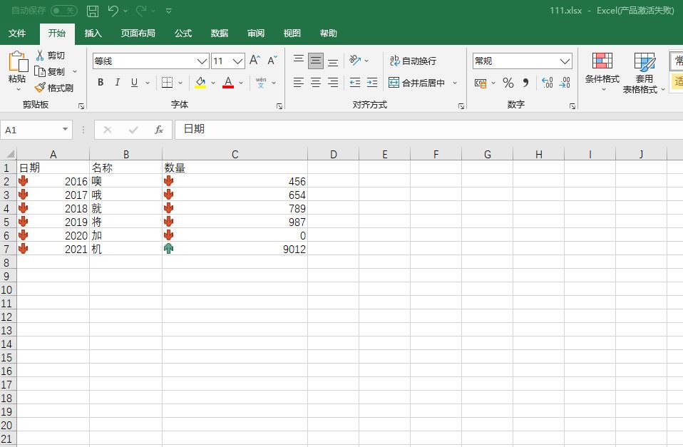
Task: Click the Save icon in title bar
Action: (x=93, y=11)
